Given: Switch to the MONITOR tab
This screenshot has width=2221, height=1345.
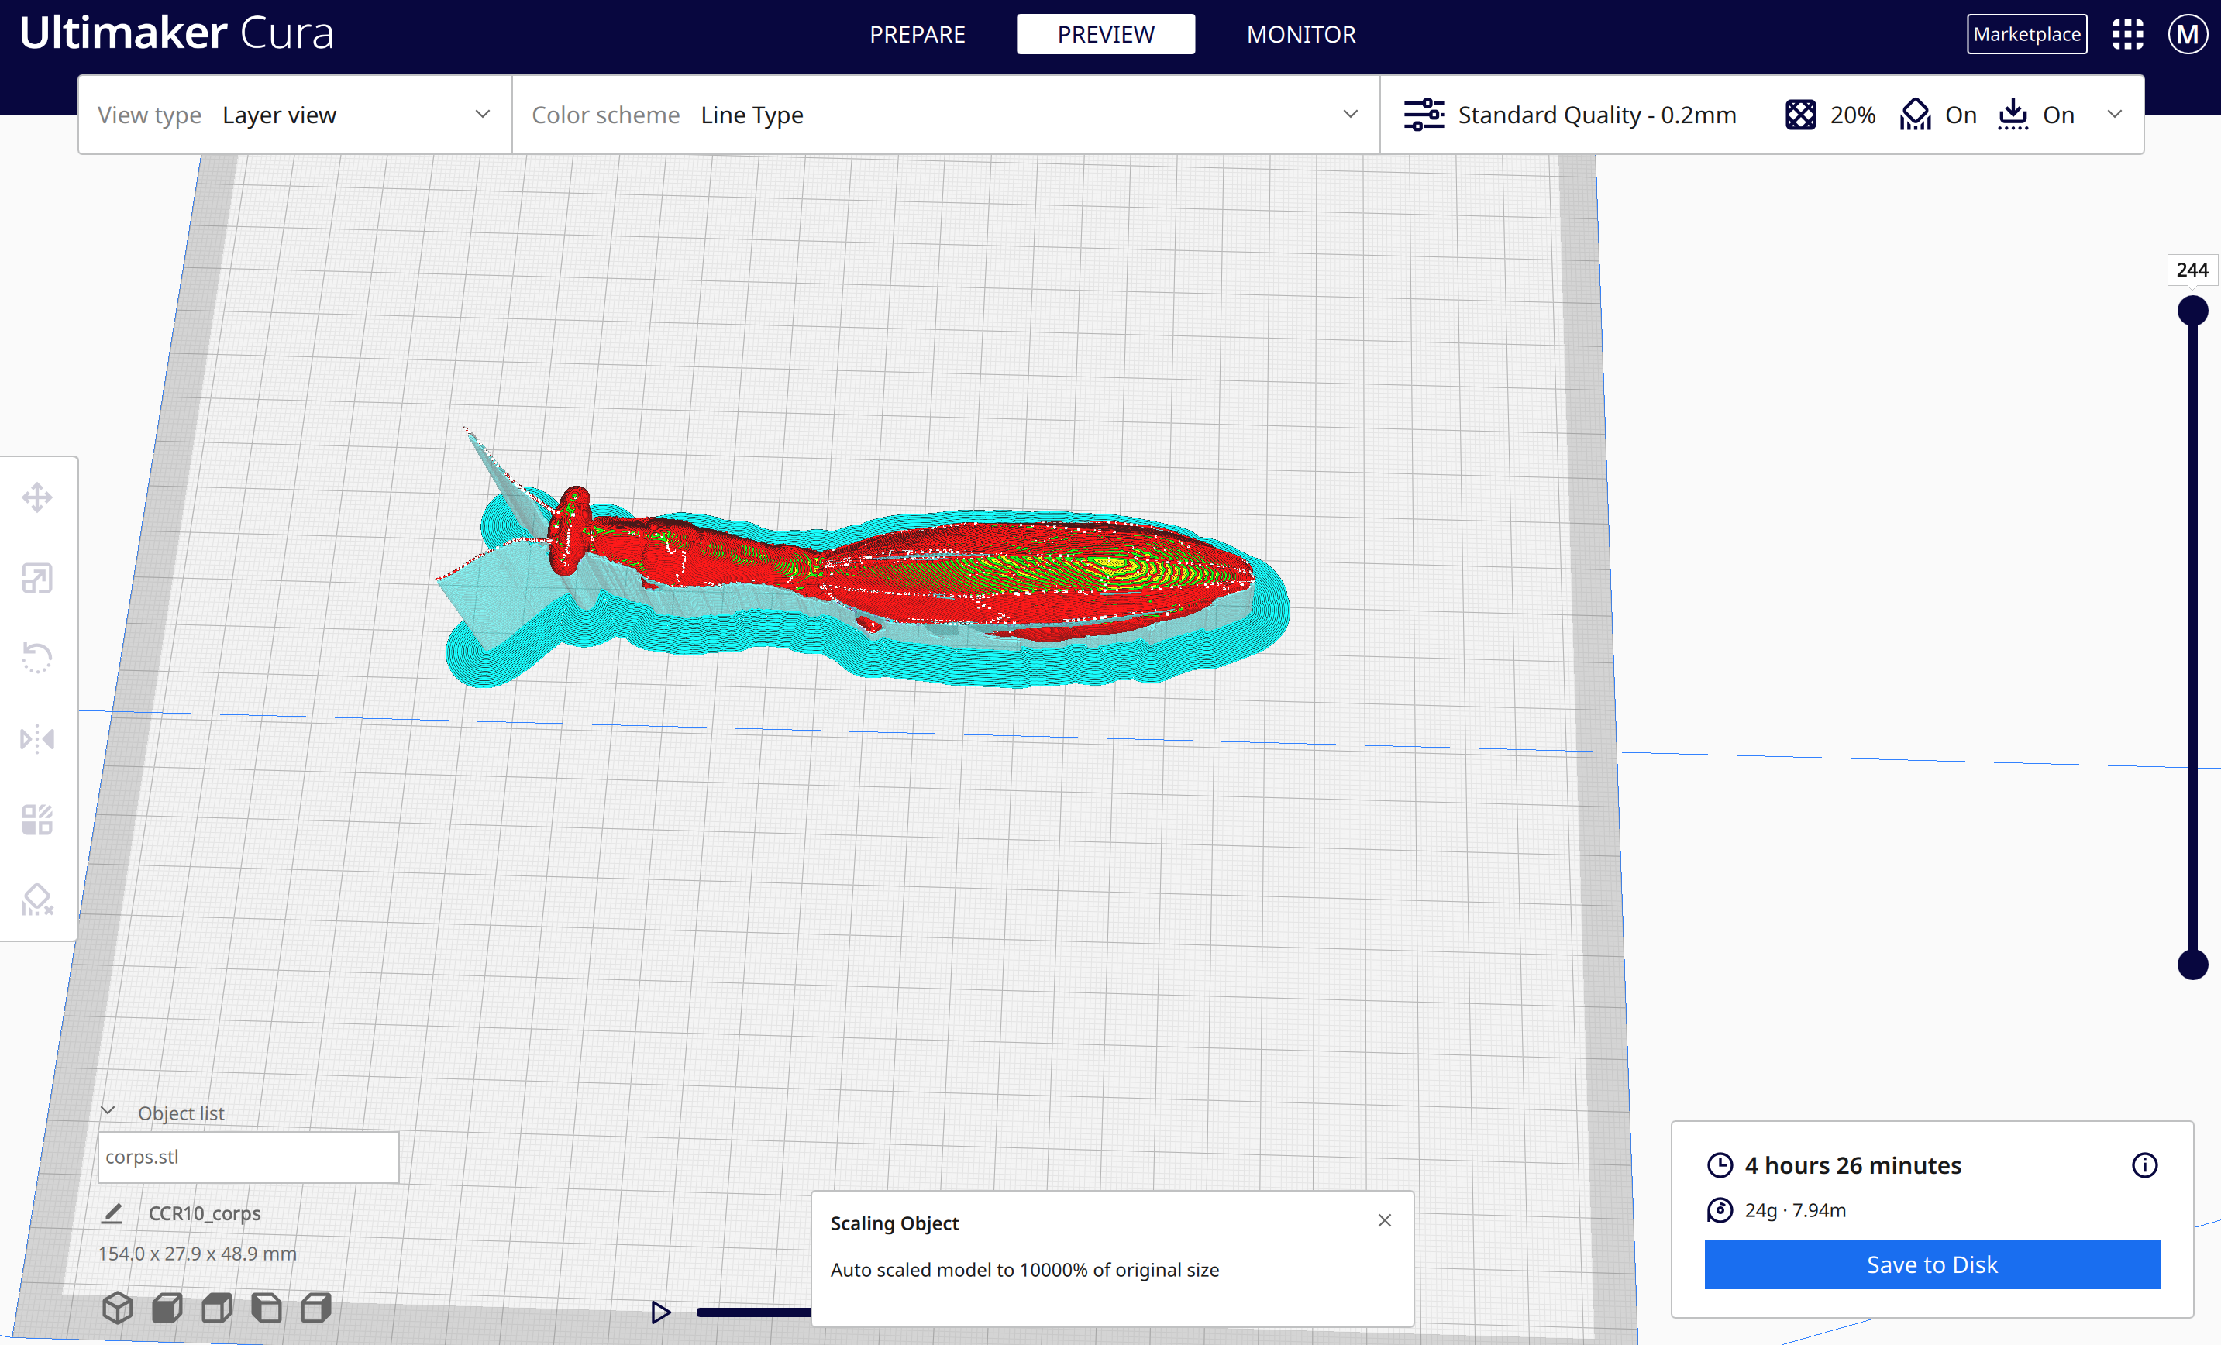Looking at the screenshot, I should tap(1300, 34).
